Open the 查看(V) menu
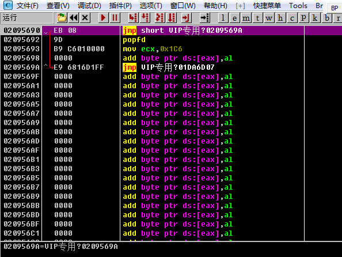This screenshot has width=342, height=257. 58,5
